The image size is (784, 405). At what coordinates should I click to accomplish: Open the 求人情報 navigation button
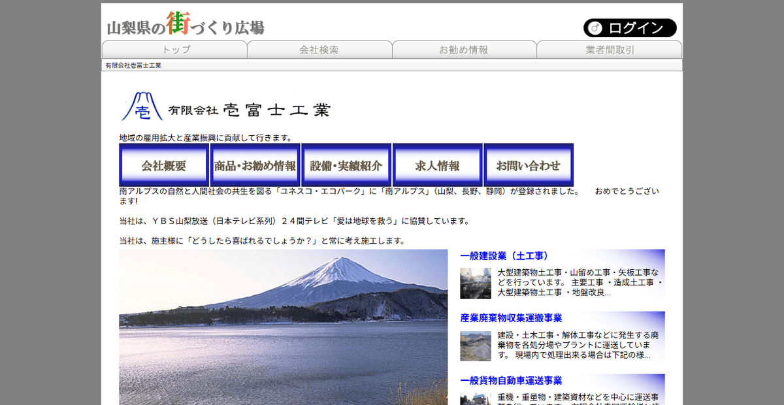click(x=437, y=165)
